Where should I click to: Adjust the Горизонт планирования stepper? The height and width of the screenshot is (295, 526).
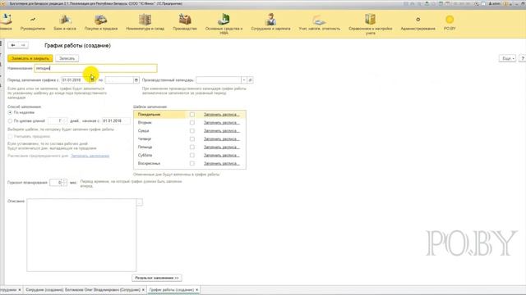point(64,183)
